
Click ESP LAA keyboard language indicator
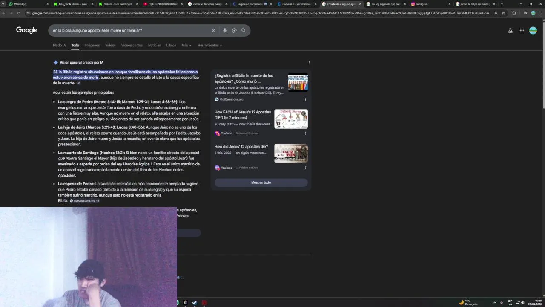pos(510,303)
